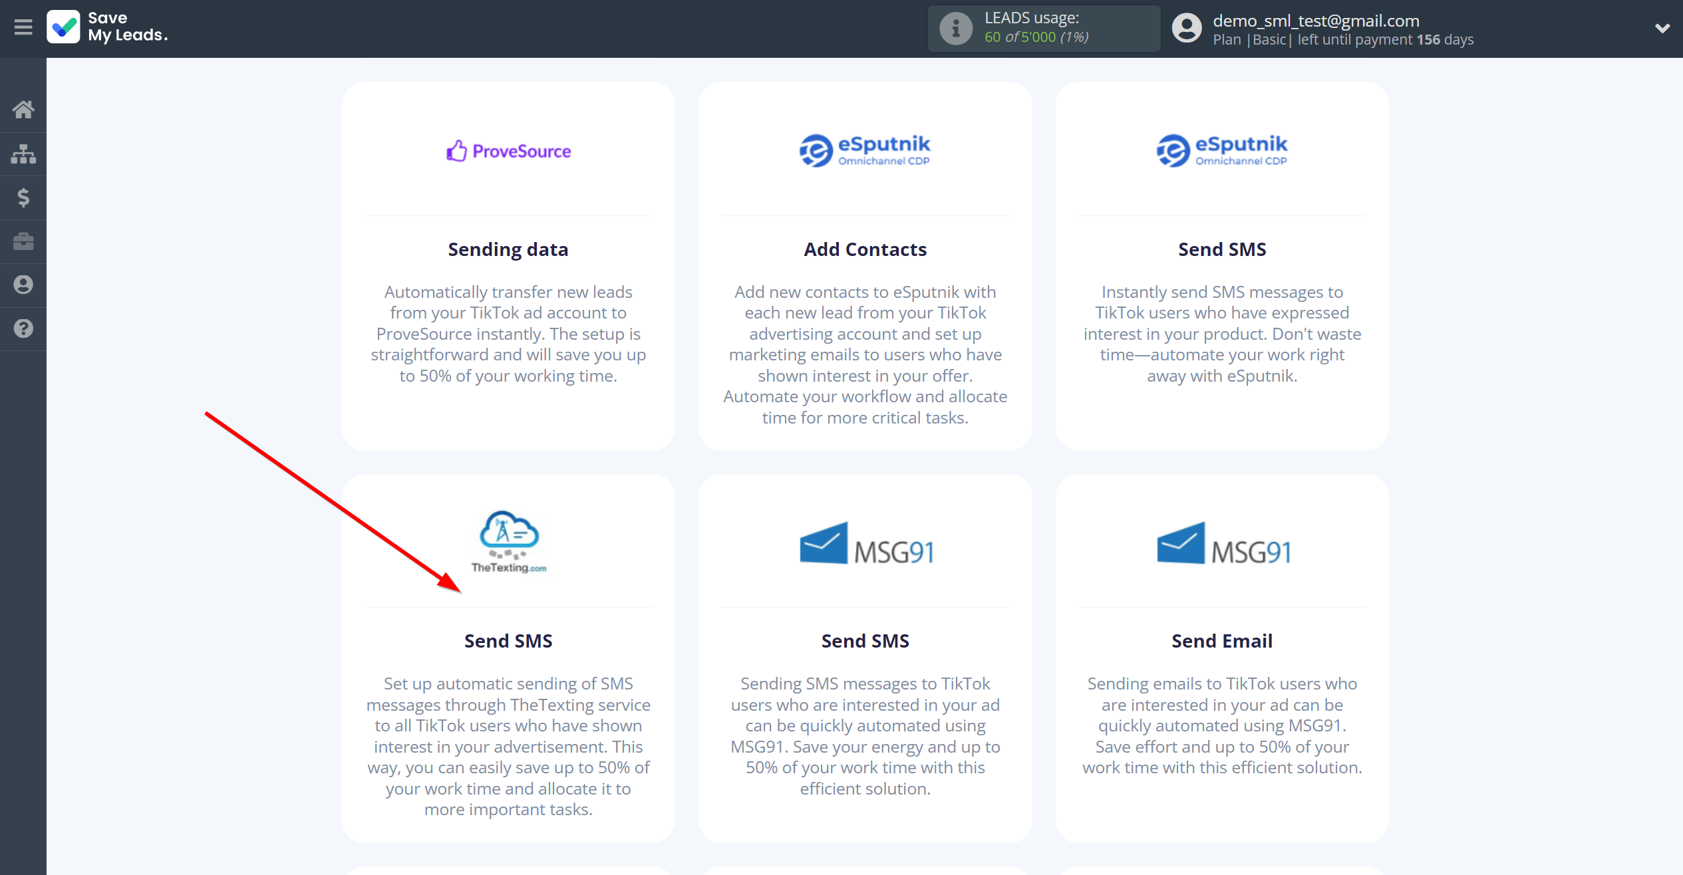Select the eSputnik Send SMS title
The image size is (1683, 875).
tap(1222, 249)
